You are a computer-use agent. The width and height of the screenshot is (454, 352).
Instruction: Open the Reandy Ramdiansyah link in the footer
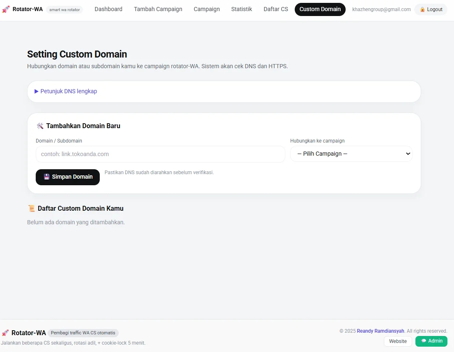(380, 331)
